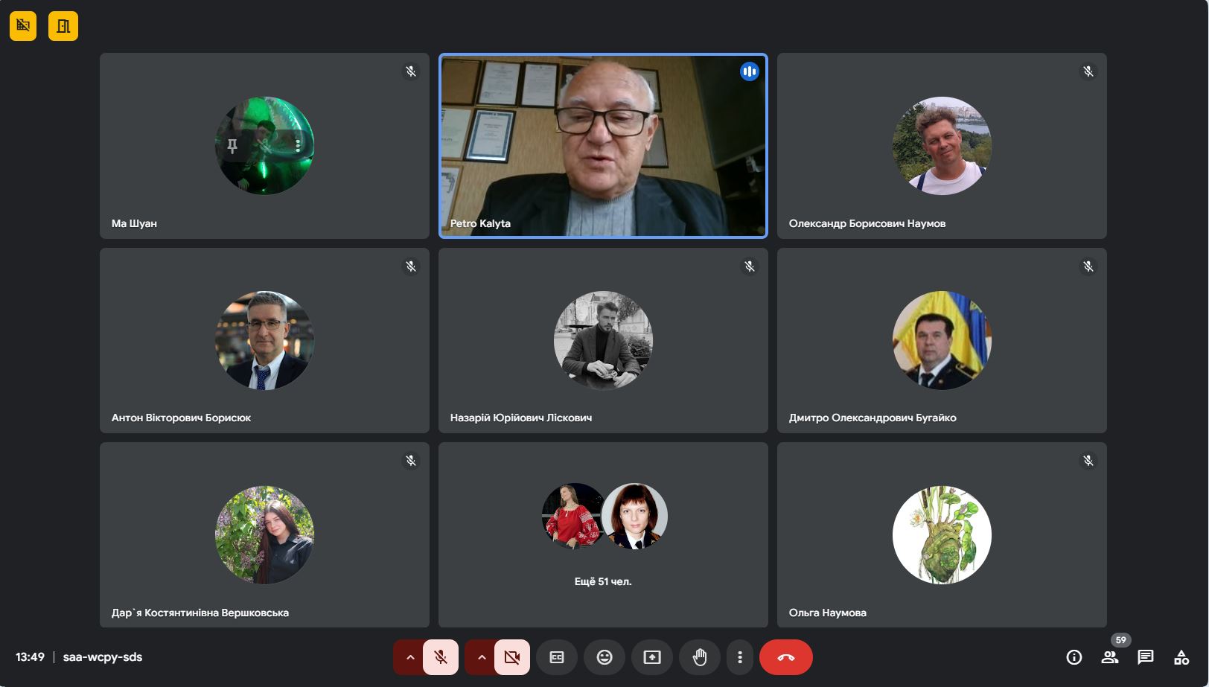Start presenting your screen
Screen dimensions: 1209x687
(651, 657)
